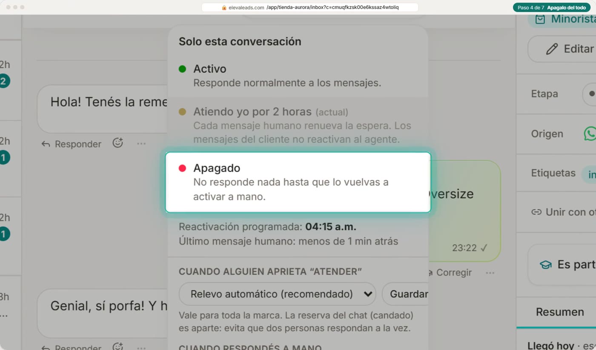This screenshot has height=350, width=596.
Task: Click the chain link icon beside "Unir con"
Action: (x=536, y=212)
